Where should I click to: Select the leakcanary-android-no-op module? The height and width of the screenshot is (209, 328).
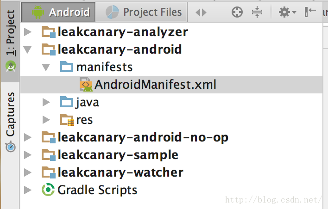[143, 137]
